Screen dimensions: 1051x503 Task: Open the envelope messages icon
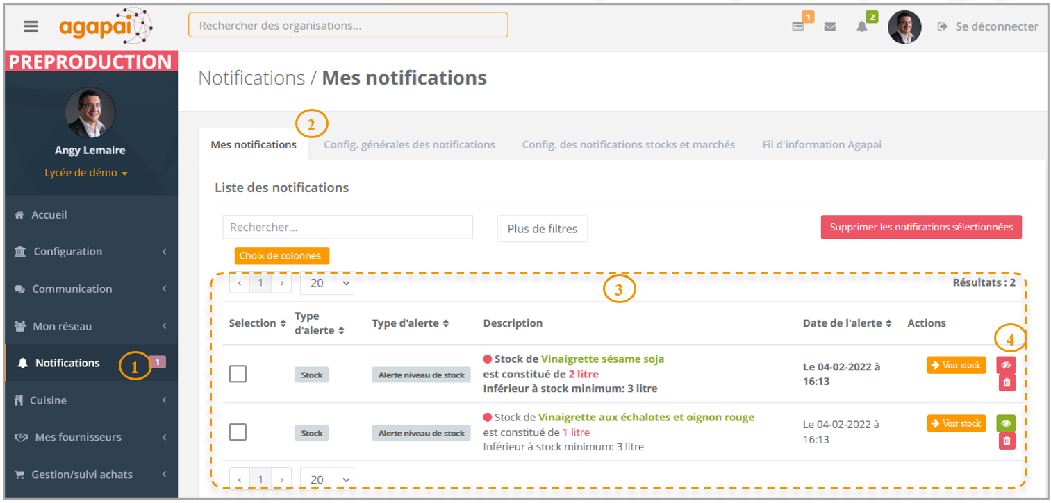coord(829,26)
